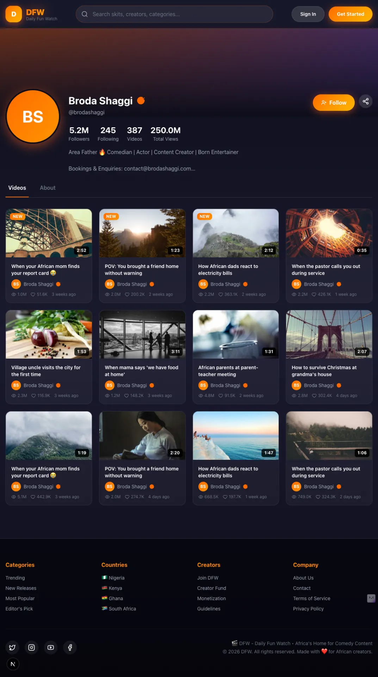The image size is (378, 677).
Task: Open the YouTube social link
Action: pos(51,647)
